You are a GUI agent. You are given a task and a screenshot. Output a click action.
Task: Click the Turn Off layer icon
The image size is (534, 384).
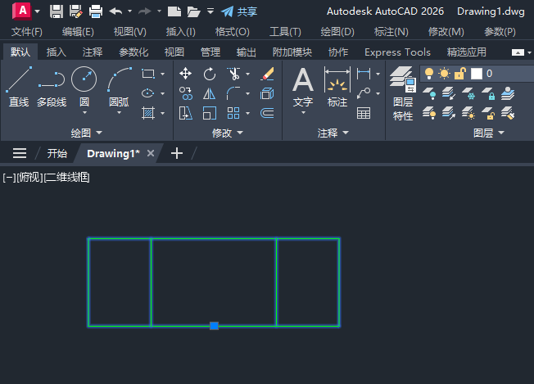pos(429,93)
